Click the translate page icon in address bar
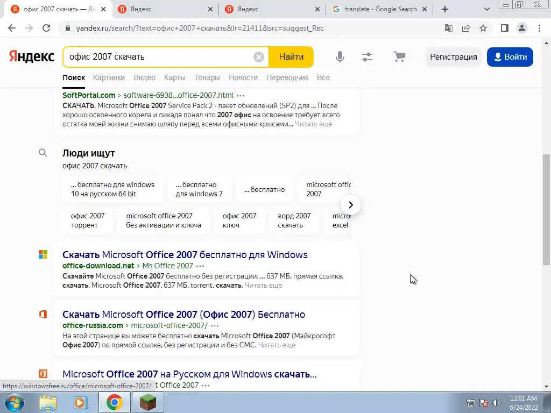This screenshot has width=551, height=413. coord(448,28)
